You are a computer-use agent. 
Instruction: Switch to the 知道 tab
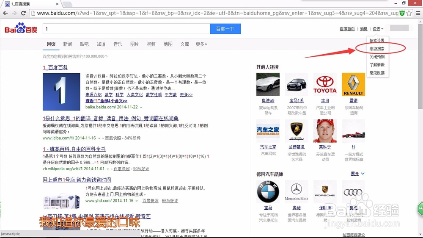tap(101, 44)
